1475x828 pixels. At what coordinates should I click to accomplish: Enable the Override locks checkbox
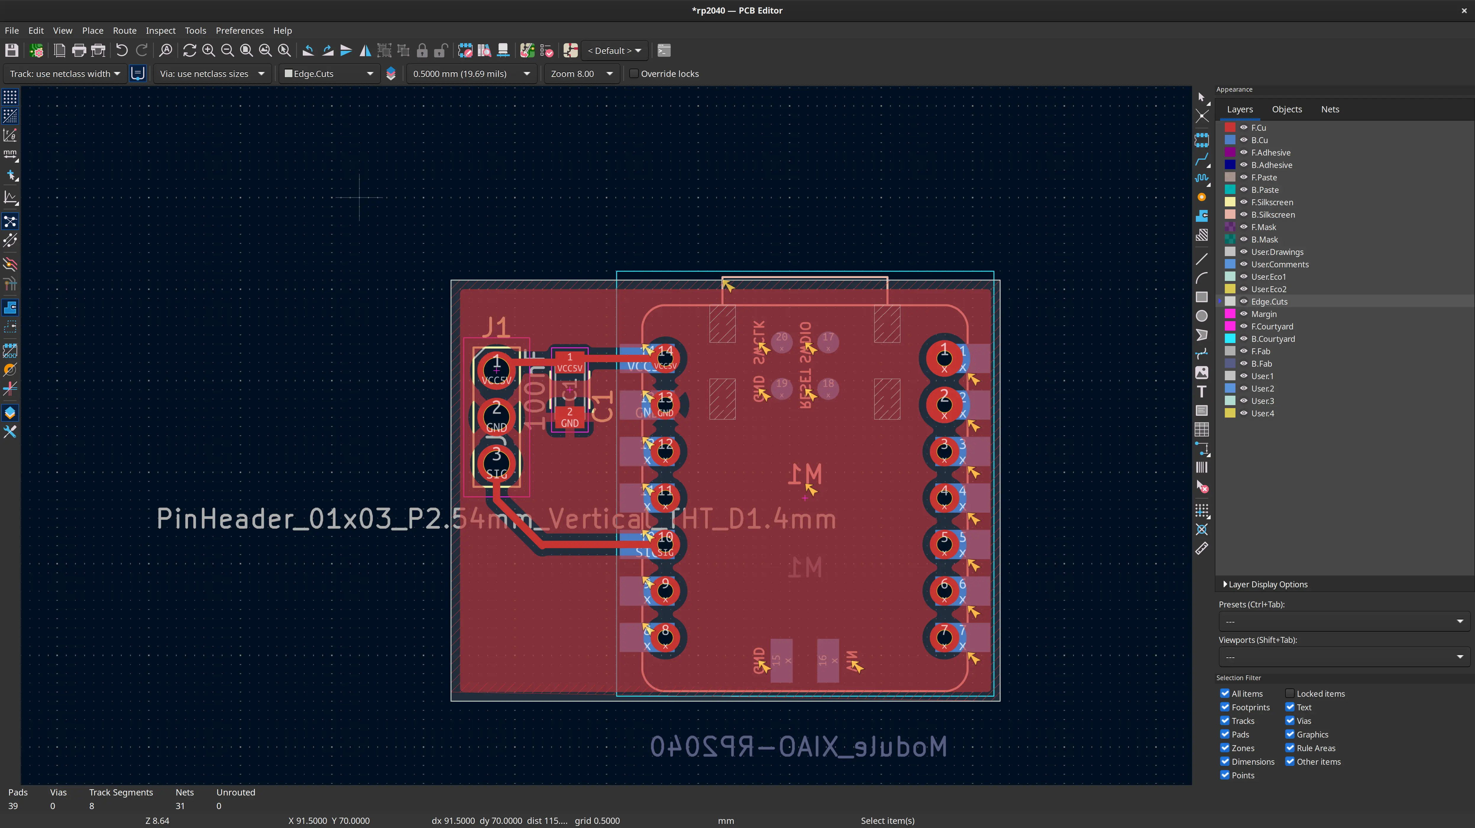pyautogui.click(x=634, y=73)
